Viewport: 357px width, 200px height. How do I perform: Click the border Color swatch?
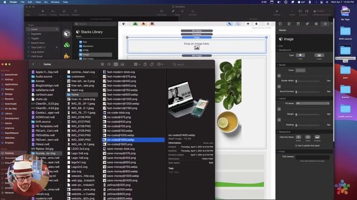(x=300, y=71)
